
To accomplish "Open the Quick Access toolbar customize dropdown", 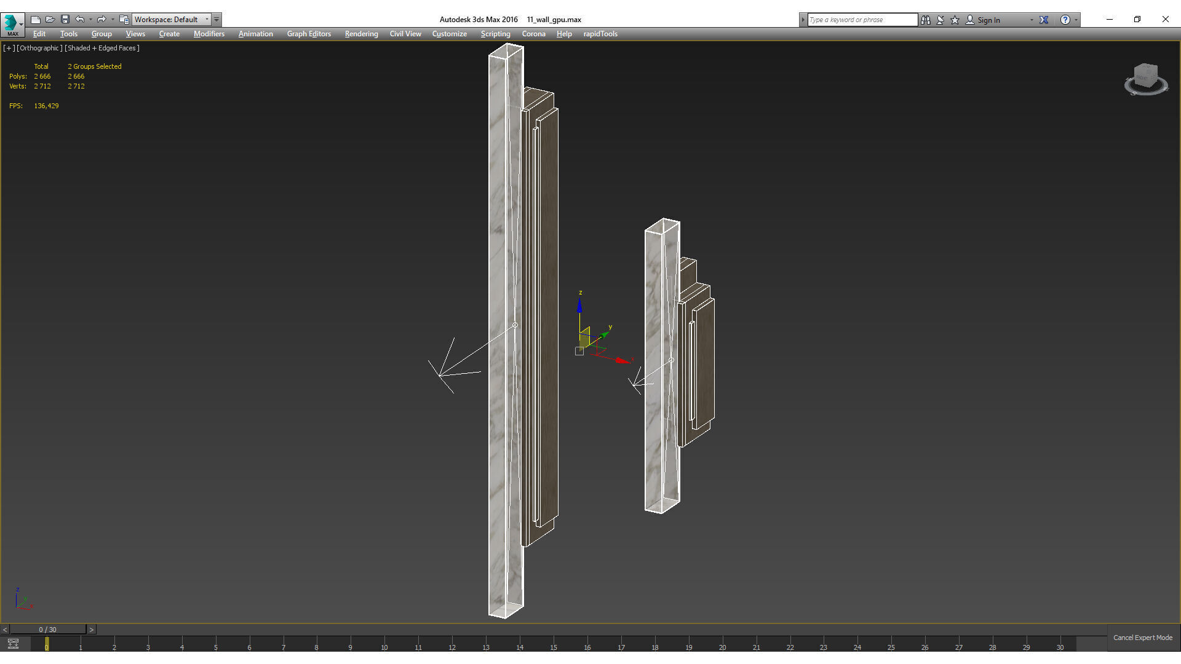I will (x=217, y=20).
